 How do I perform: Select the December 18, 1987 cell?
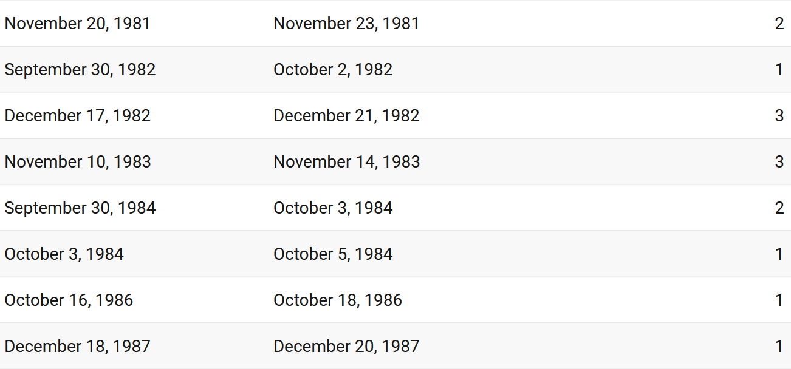click(78, 347)
